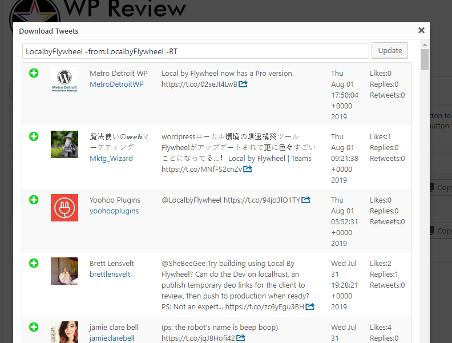Open the yoohooplugins profile link
This screenshot has height=343, width=452.
coord(114,211)
